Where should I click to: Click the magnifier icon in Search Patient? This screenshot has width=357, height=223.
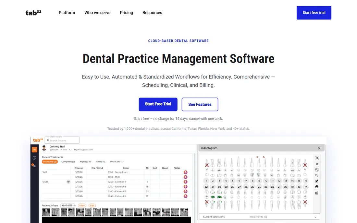(x=48, y=140)
